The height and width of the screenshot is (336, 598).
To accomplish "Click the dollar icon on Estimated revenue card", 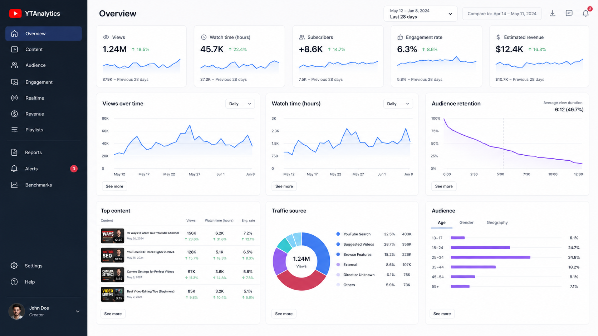I will click(498, 37).
